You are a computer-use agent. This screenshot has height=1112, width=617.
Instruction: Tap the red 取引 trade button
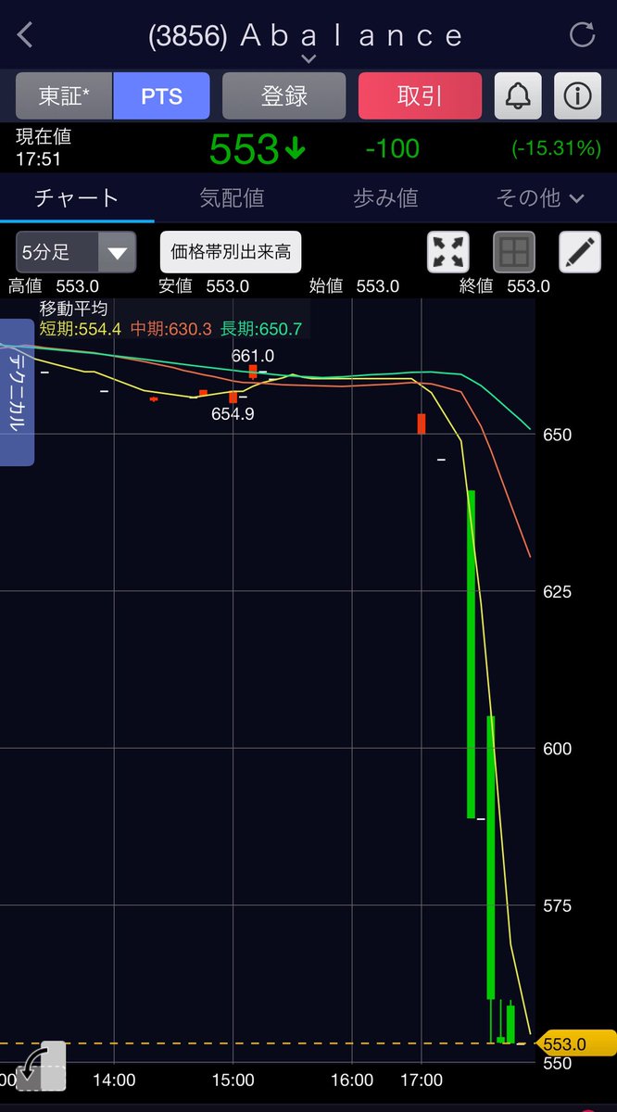pyautogui.click(x=420, y=95)
